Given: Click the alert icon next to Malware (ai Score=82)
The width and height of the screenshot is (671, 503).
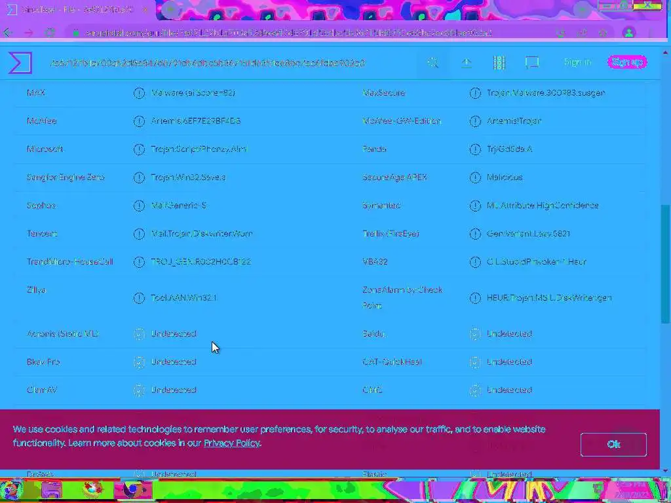Looking at the screenshot, I should [x=139, y=93].
